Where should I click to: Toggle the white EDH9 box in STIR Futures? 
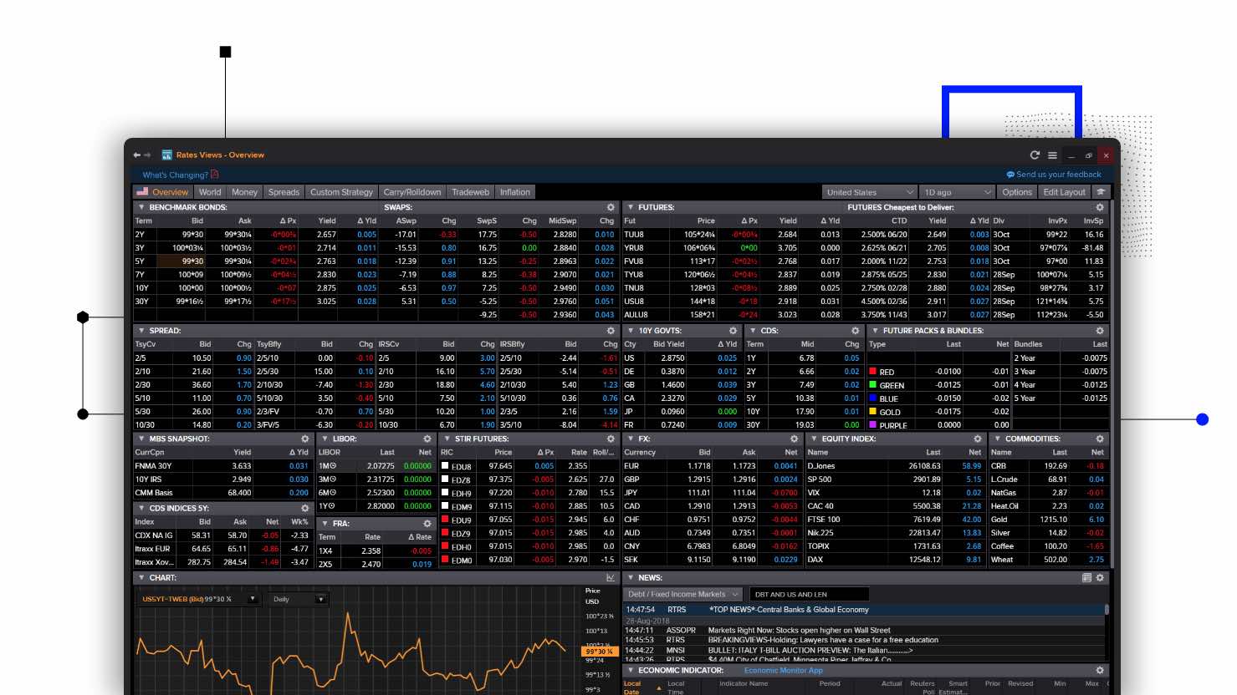[x=446, y=493]
